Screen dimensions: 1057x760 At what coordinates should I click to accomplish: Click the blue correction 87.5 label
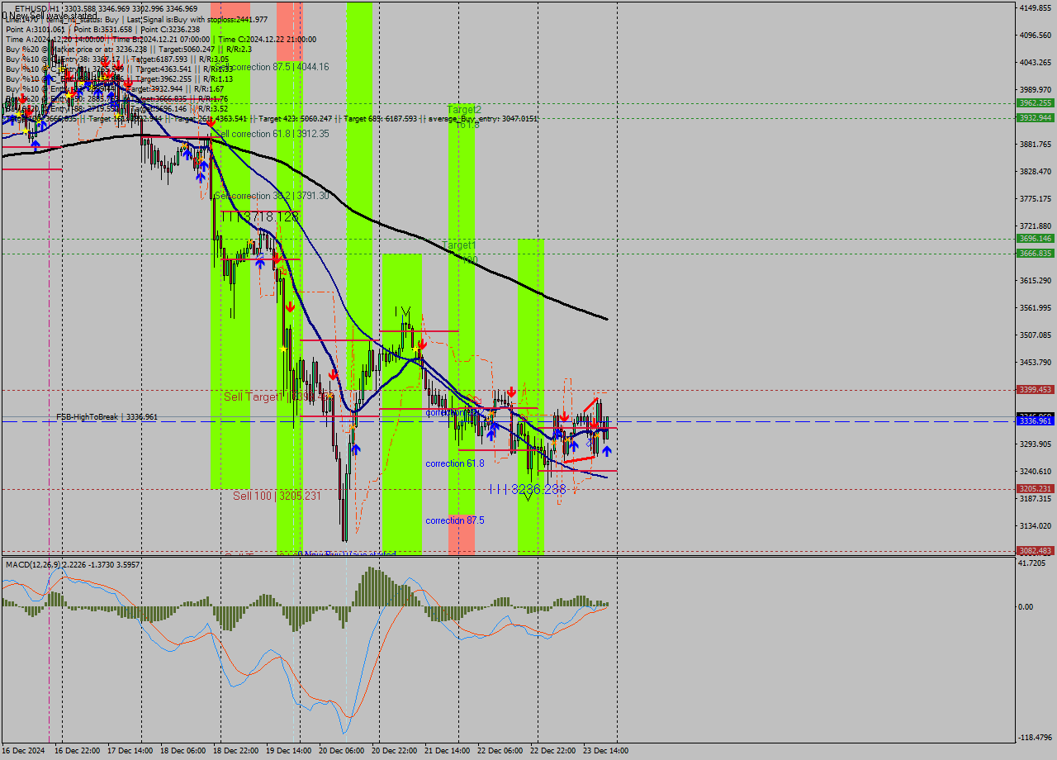455,520
